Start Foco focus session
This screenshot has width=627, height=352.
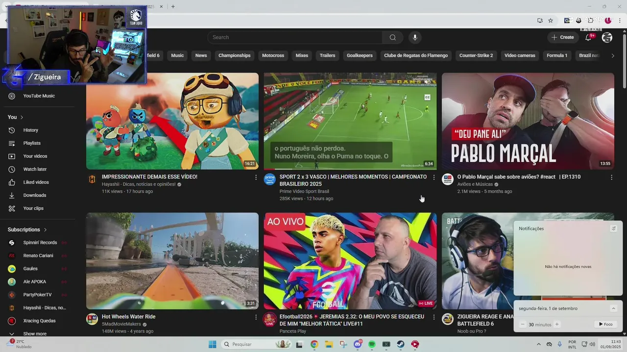pyautogui.click(x=606, y=324)
